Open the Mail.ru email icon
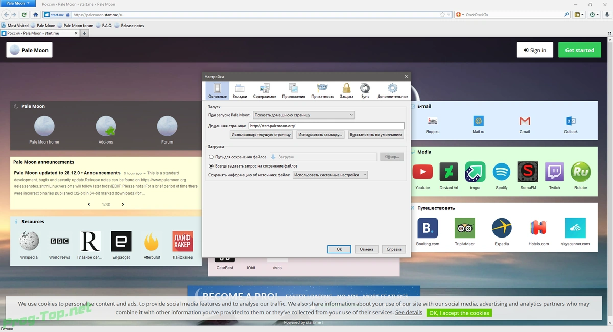Viewport: 613px width, 332px height. click(479, 121)
